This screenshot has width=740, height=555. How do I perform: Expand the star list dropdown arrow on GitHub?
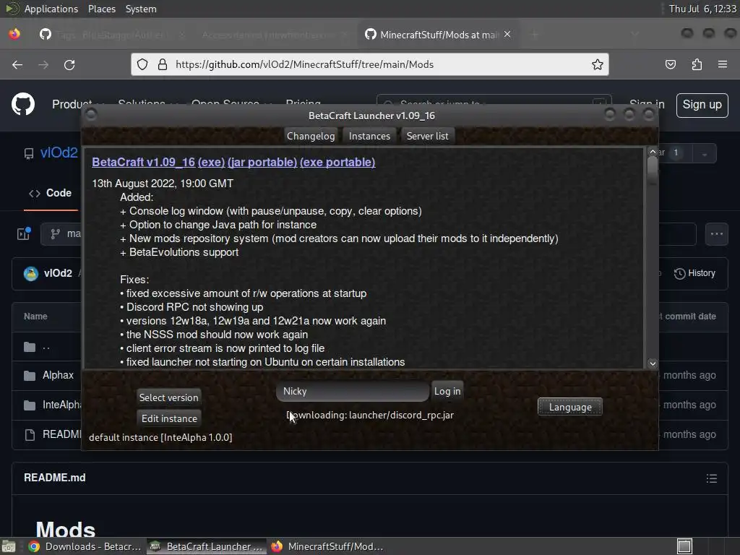(705, 154)
